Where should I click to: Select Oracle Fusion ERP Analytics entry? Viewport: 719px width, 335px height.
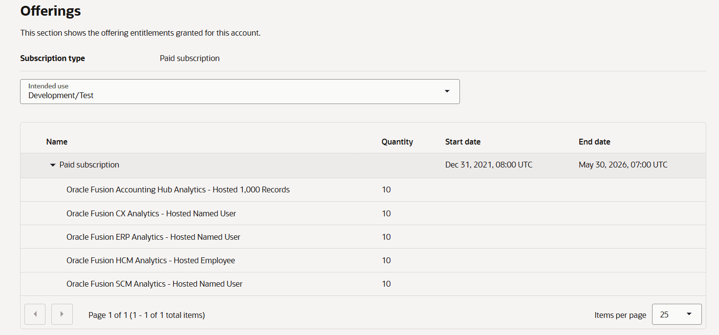pyautogui.click(x=153, y=237)
